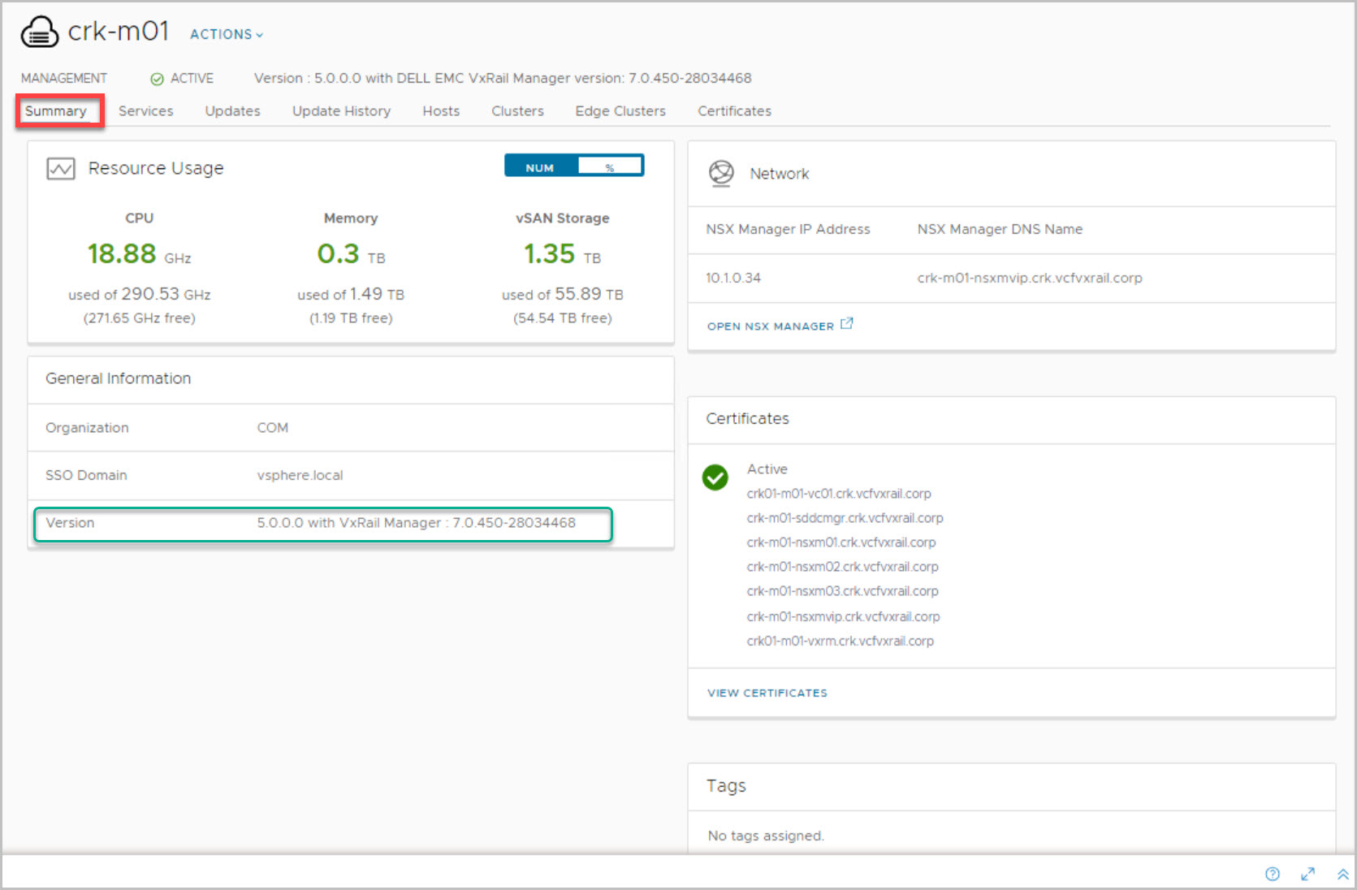The width and height of the screenshot is (1357, 890).
Task: Click the external link icon beside Open NSX Manager
Action: tap(847, 324)
